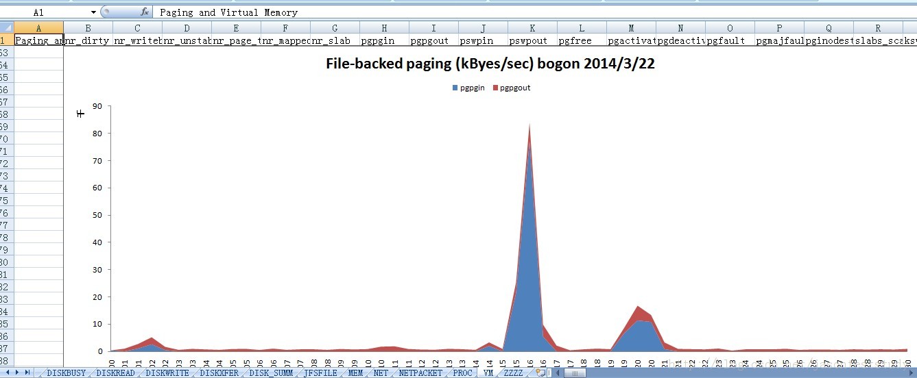Click the Name Box showing A1
The image size is (917, 378).
[x=41, y=12]
